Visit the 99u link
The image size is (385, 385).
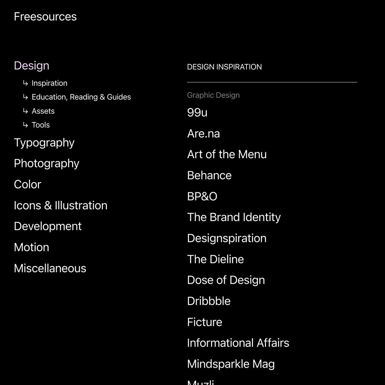[197, 113]
